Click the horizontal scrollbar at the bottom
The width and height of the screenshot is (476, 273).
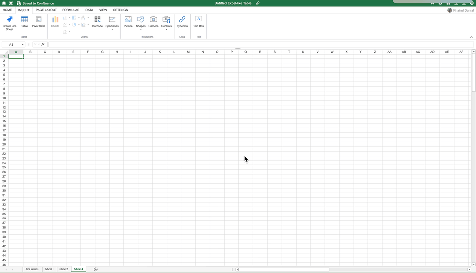283,269
